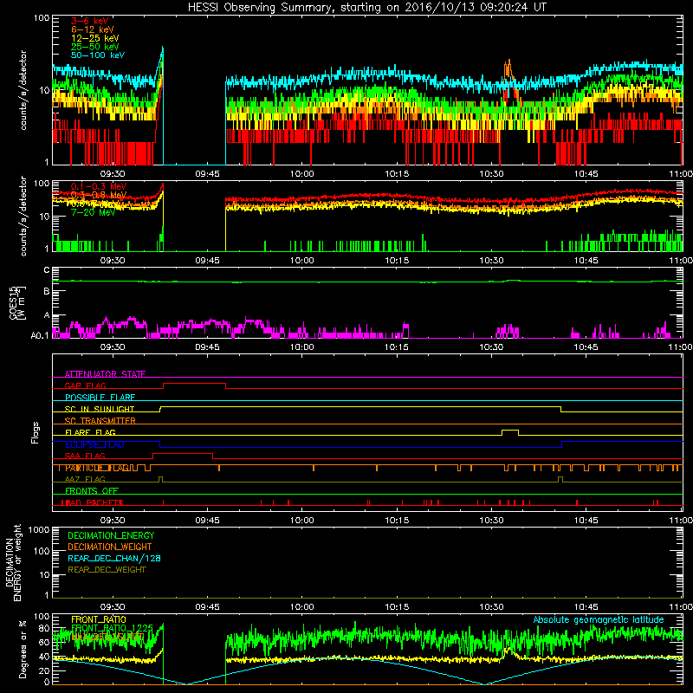Click the C class tick label on GOES plot
The image size is (693, 693).
(x=47, y=270)
